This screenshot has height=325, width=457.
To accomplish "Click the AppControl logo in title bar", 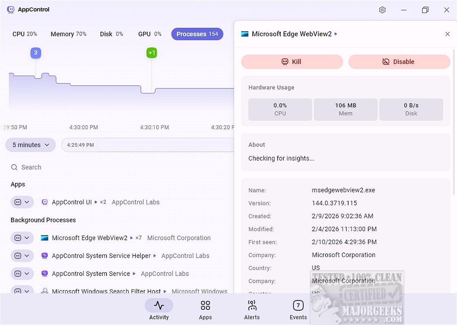I will coord(11,9).
